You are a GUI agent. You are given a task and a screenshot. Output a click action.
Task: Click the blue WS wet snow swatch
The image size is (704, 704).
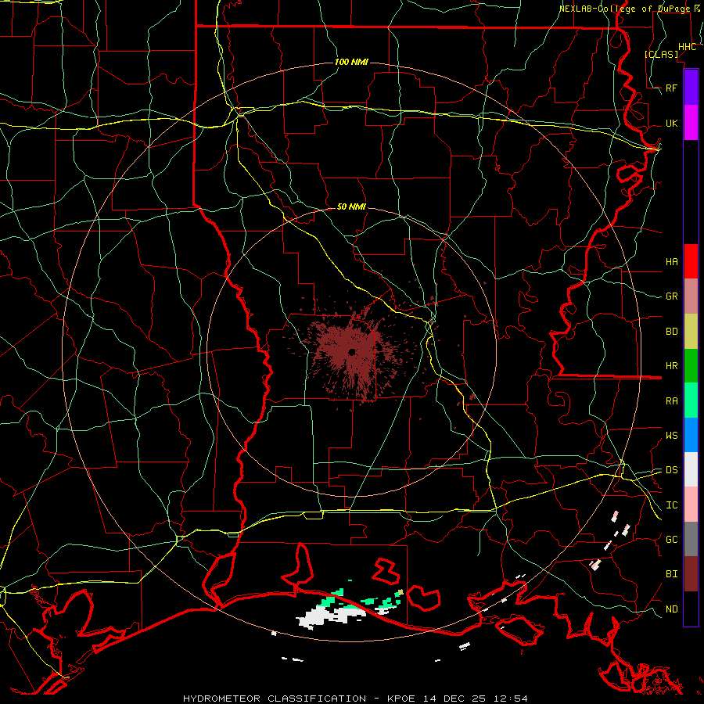(x=691, y=435)
